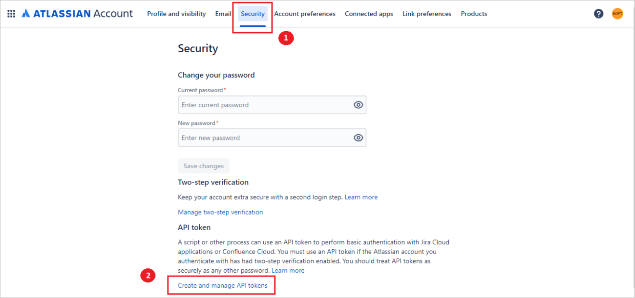
Task: Open the orange user avatar menu
Action: click(617, 14)
